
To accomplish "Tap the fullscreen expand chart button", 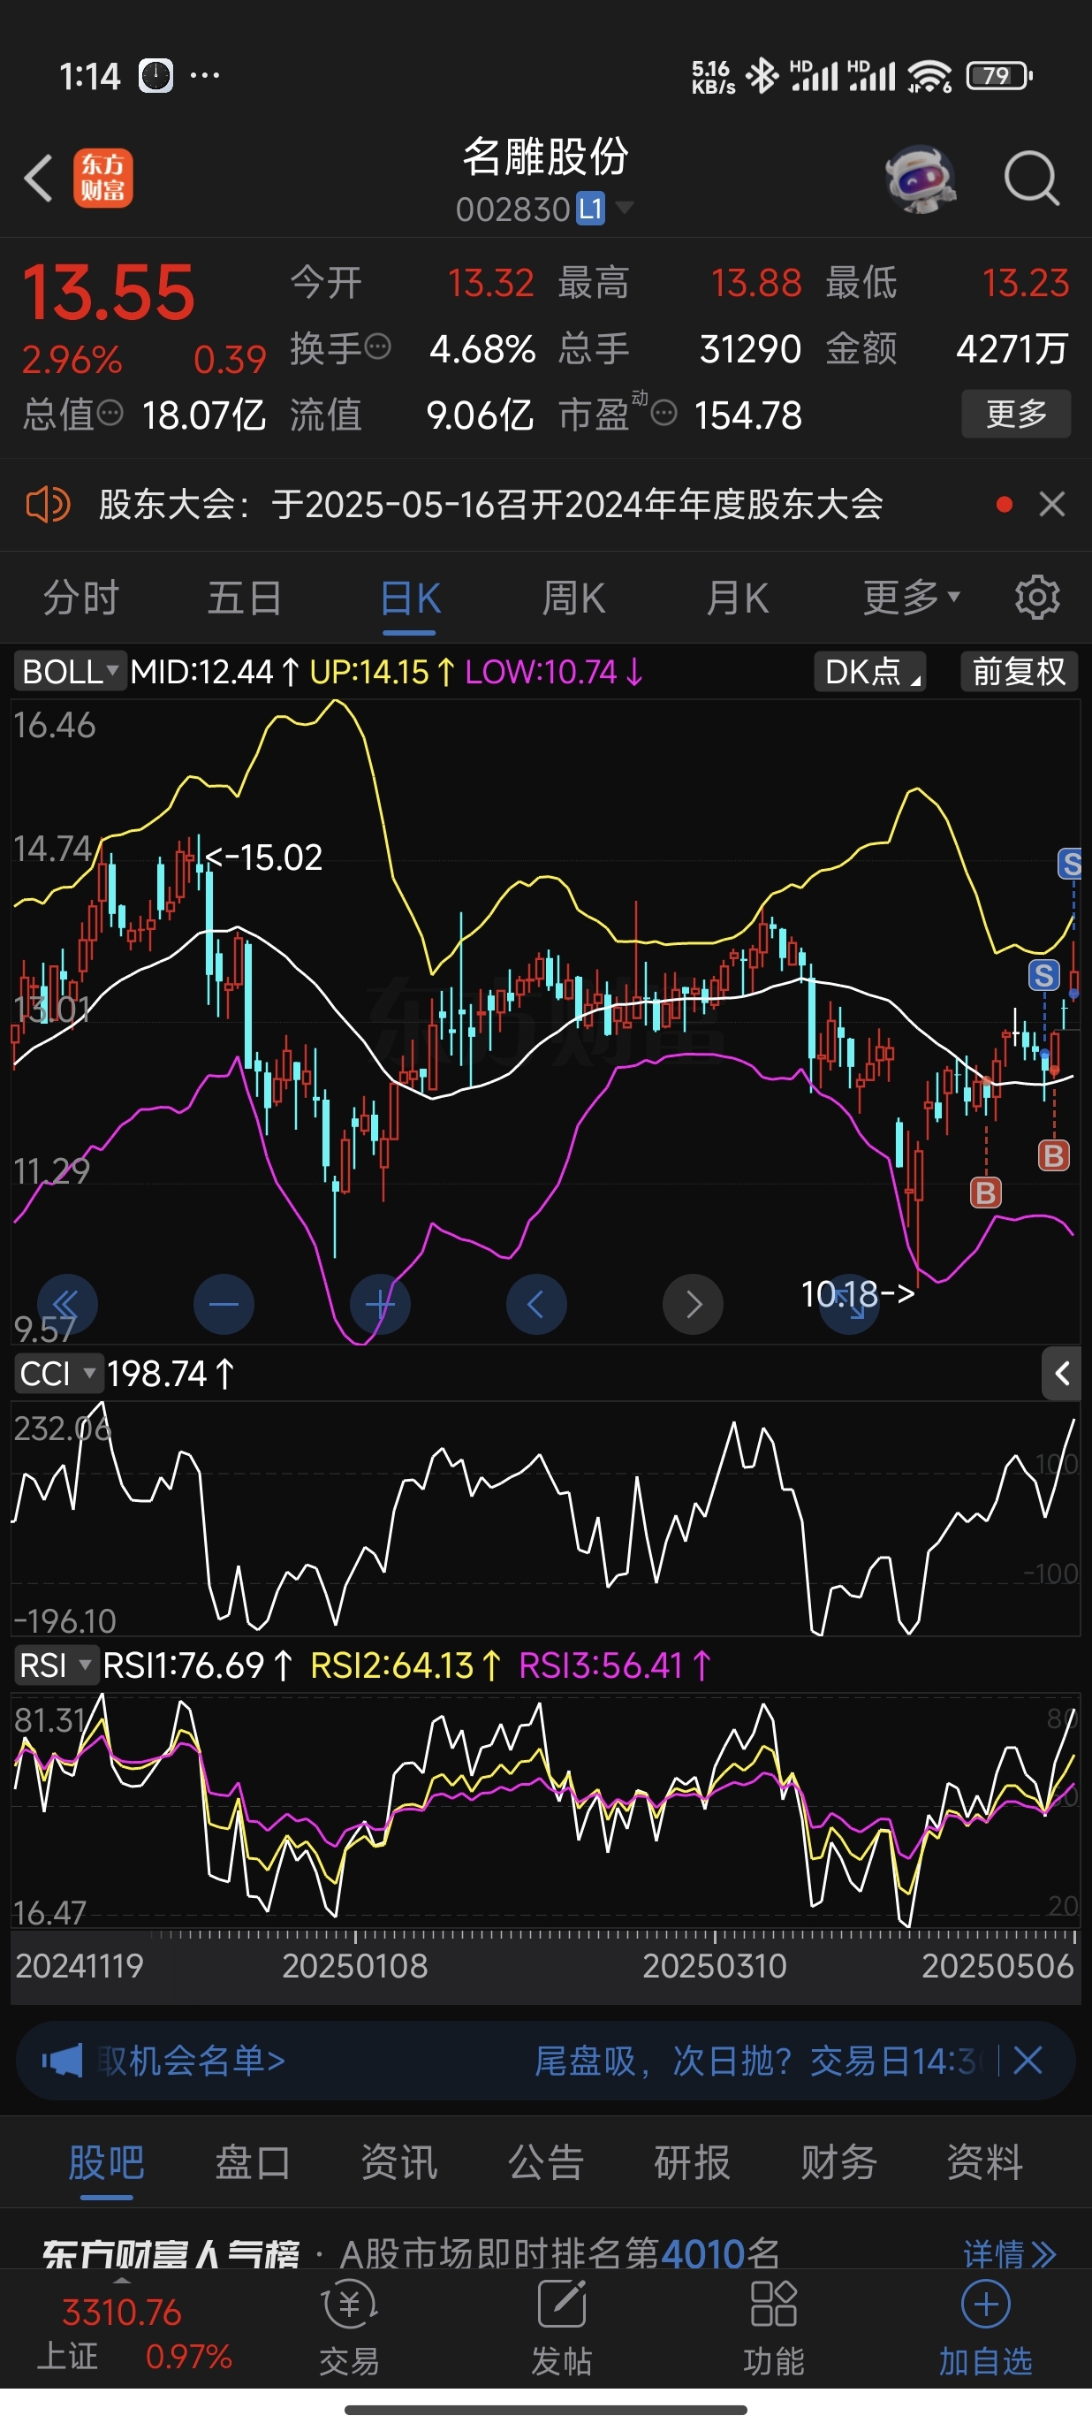I will pyautogui.click(x=850, y=1306).
